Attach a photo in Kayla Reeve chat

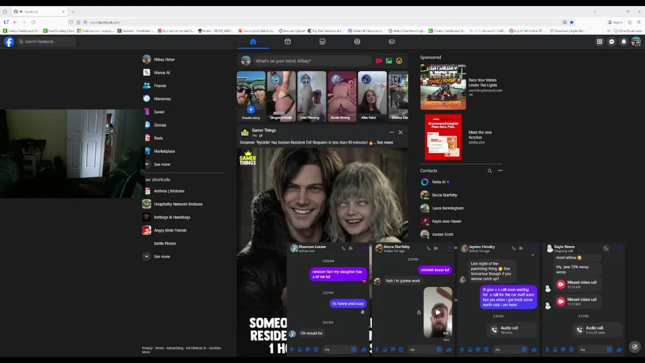click(555, 349)
